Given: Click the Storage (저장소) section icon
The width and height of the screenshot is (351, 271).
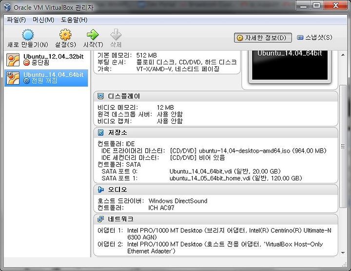Looking at the screenshot, I should (x=100, y=133).
